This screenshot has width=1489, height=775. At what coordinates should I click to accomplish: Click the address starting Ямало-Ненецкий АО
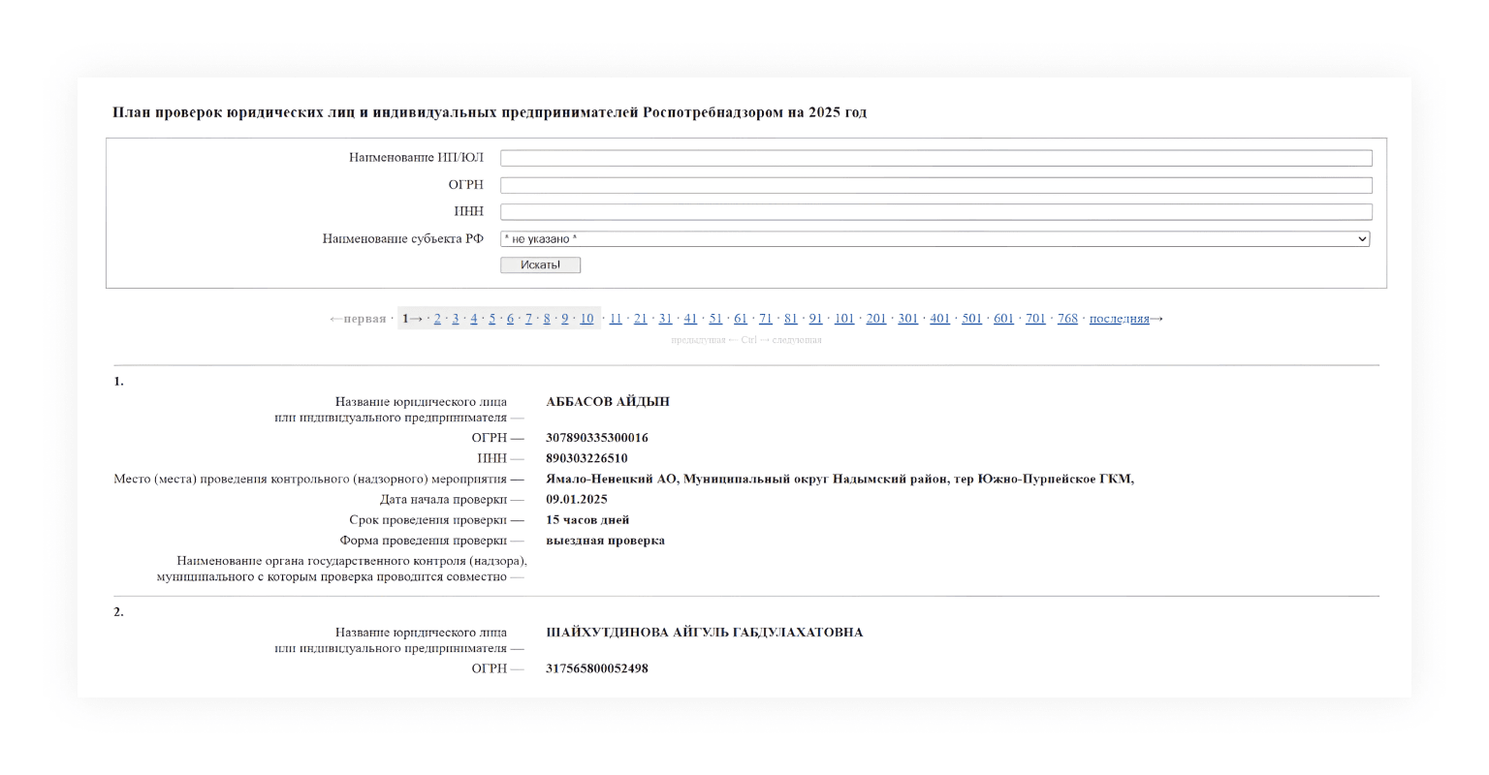click(840, 479)
